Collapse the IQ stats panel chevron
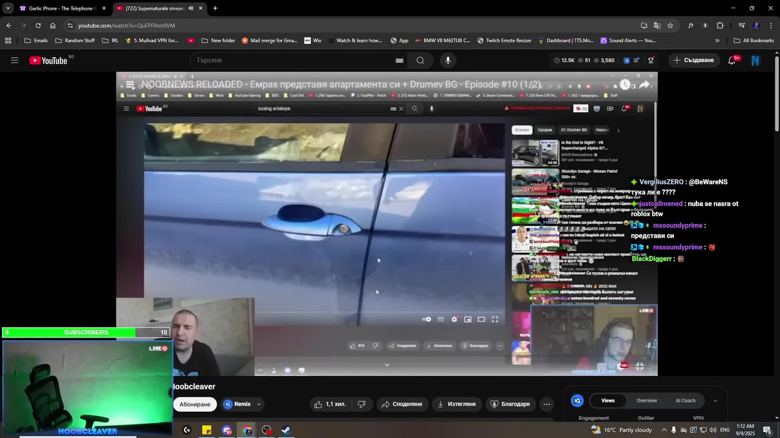Screen dimensions: 780x438 coord(715,401)
